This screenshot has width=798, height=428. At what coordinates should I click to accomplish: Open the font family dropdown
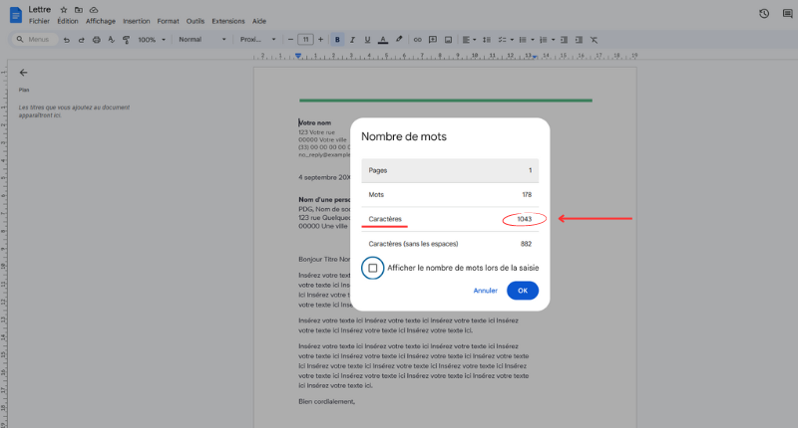coord(258,40)
